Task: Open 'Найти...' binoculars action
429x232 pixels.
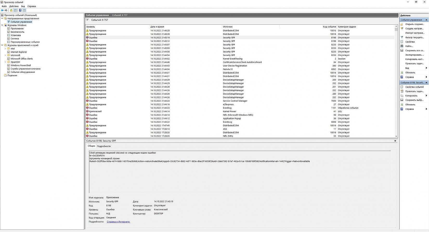Action: pos(409,46)
